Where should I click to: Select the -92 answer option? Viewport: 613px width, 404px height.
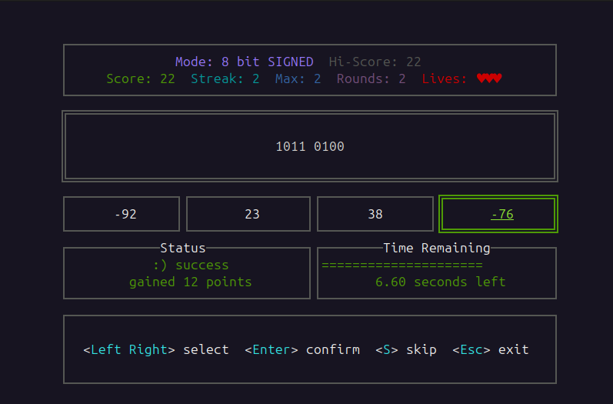tap(122, 214)
